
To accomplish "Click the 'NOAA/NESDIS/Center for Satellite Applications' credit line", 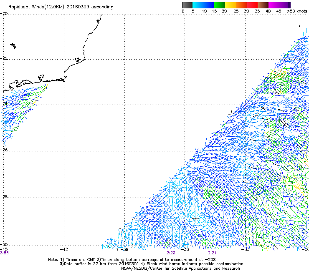I will pyautogui.click(x=180, y=268).
